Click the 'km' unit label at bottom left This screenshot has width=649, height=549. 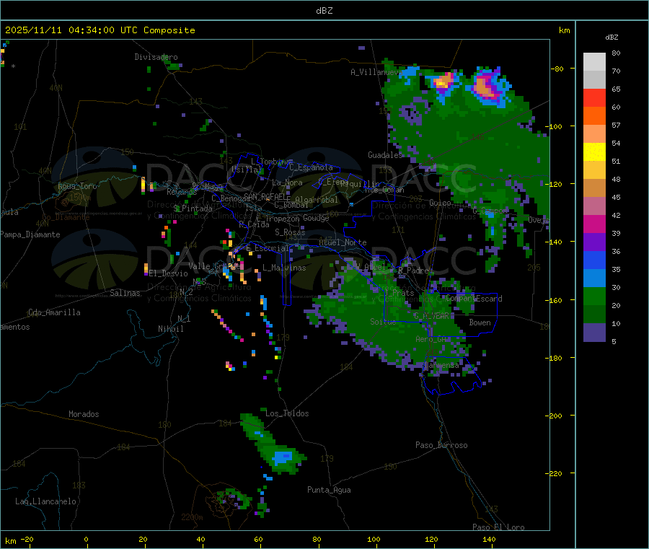(10, 541)
